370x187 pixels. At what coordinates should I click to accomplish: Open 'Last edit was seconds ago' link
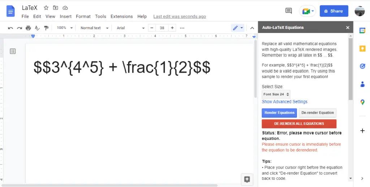point(180,17)
